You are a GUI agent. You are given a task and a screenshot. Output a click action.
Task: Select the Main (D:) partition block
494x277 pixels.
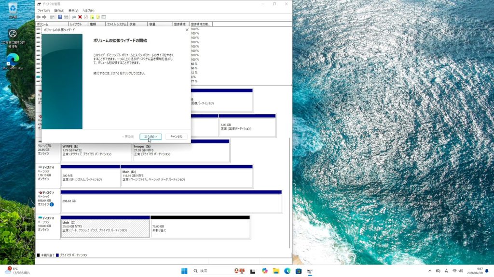tap(186, 177)
